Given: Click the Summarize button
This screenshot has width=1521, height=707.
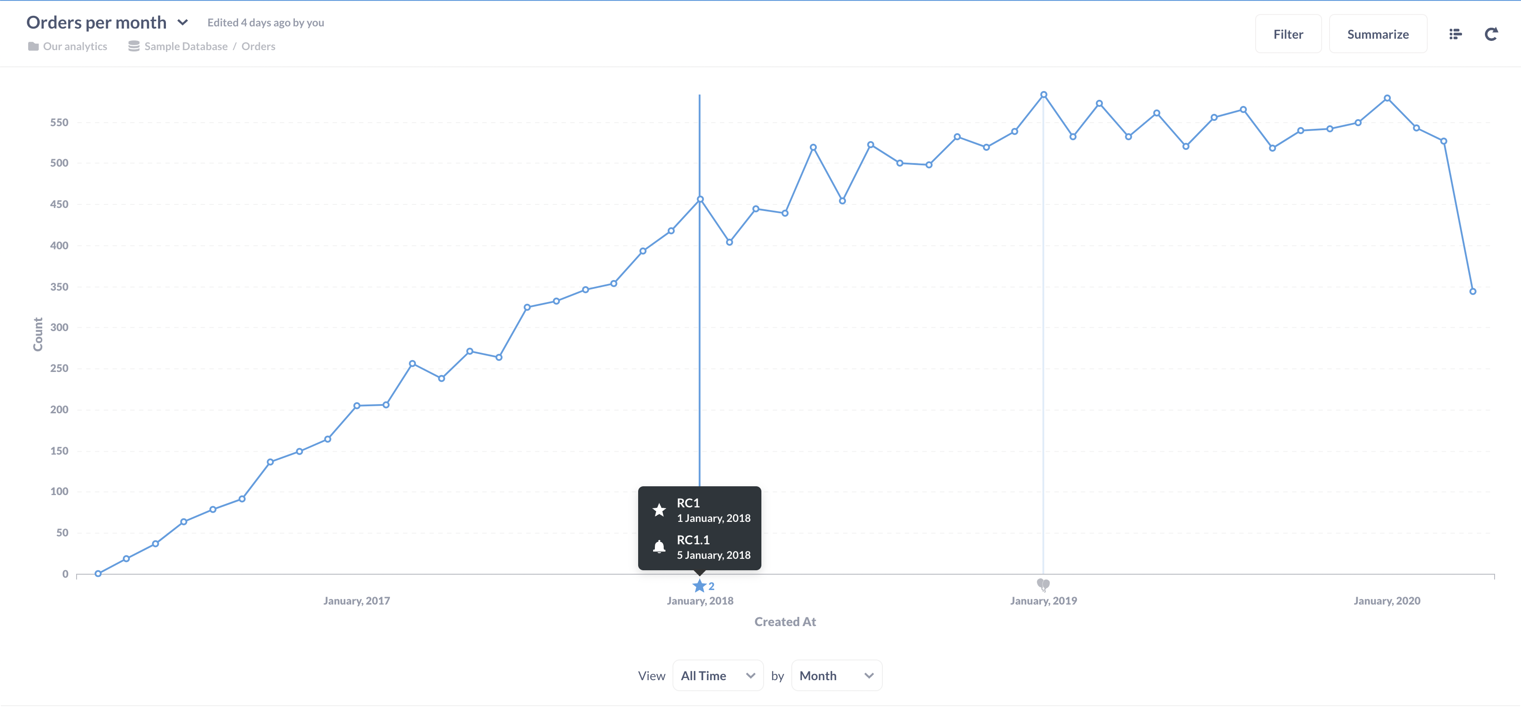Looking at the screenshot, I should [1378, 33].
